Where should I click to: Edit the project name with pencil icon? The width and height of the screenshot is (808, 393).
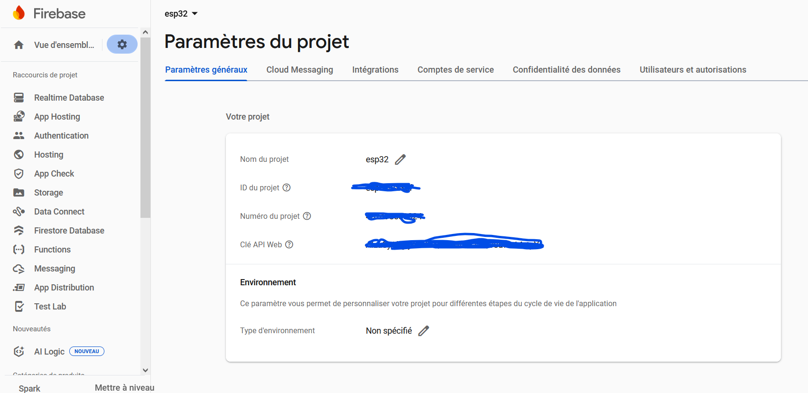[x=400, y=159]
